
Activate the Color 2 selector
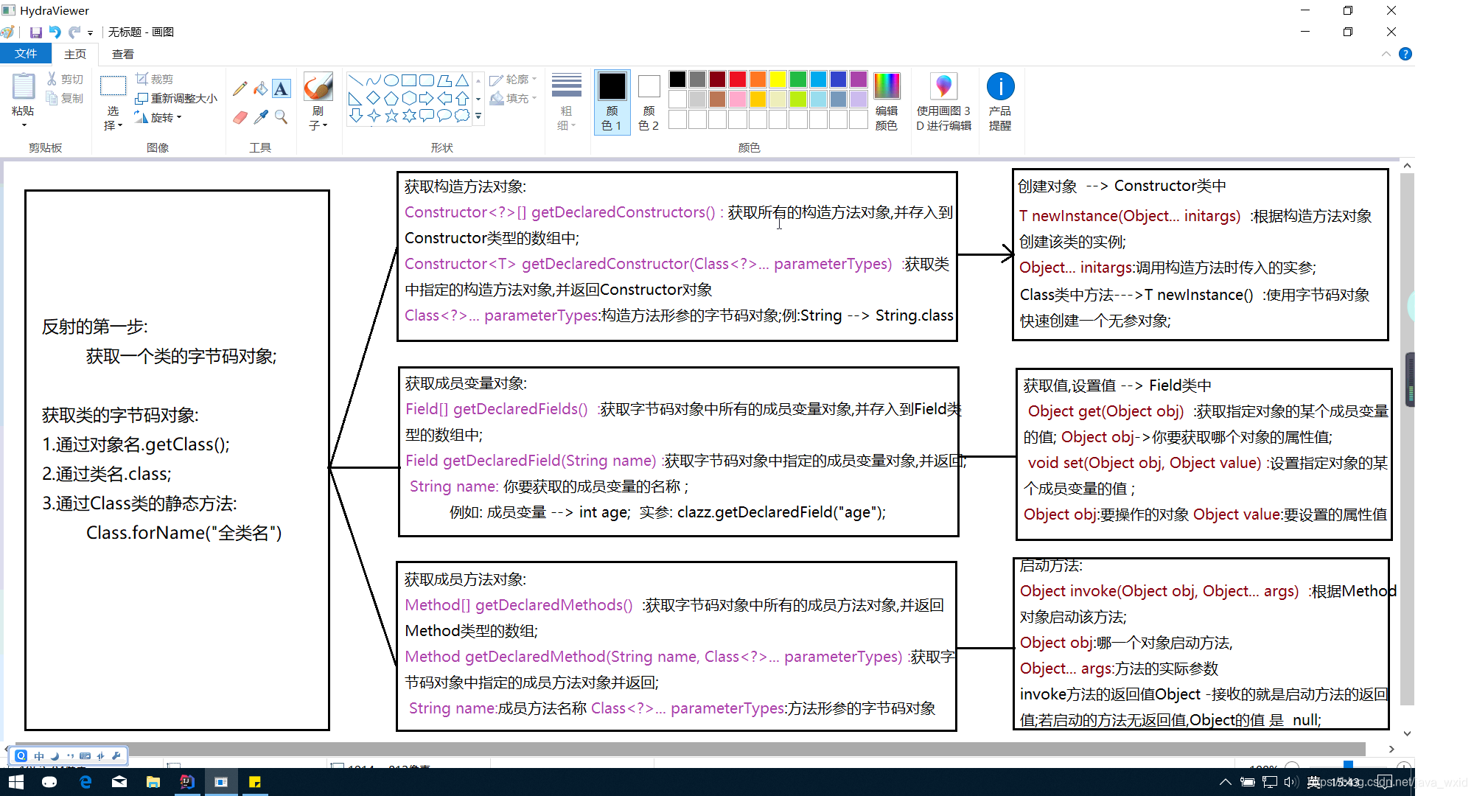pos(649,102)
